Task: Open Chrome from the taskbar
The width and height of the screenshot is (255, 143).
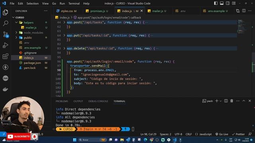Action: 151,140
